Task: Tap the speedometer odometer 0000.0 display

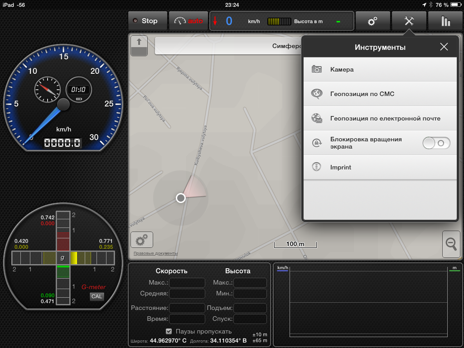Action: tap(63, 143)
